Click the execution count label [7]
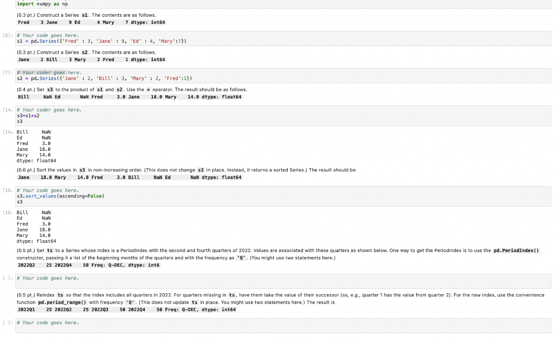The width and height of the screenshot is (555, 337). tap(5, 72)
